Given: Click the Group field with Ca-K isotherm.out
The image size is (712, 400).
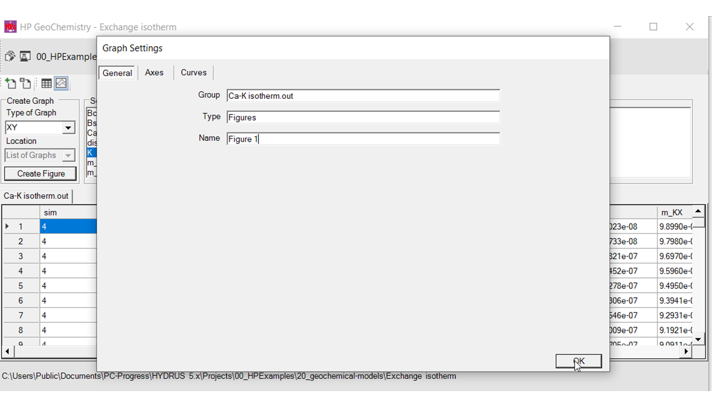Looking at the screenshot, I should tap(363, 96).
